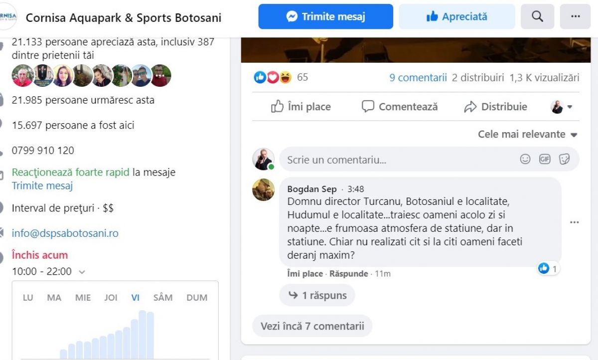Open the page's three-dots more options menu
Screen dimensions: 598x360
coord(575,16)
